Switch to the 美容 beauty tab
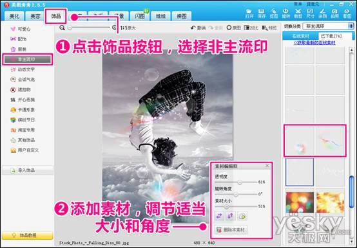This screenshot has height=248, width=357. [x=35, y=16]
